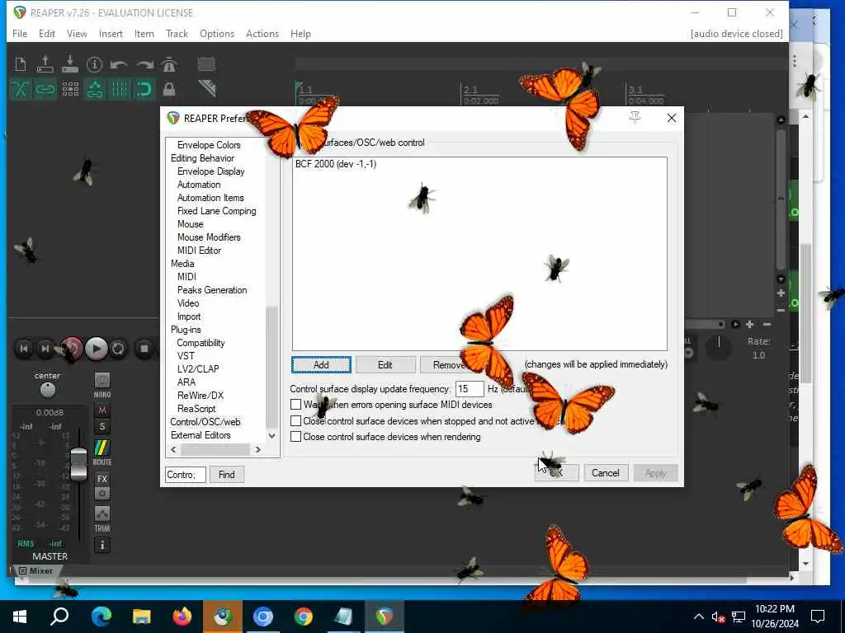Viewport: 845px width, 633px height.
Task: Pin the Preferences dialog pushpin icon
Action: 635,117
